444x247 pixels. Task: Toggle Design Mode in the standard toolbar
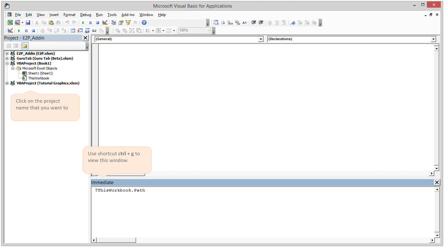[104, 23]
